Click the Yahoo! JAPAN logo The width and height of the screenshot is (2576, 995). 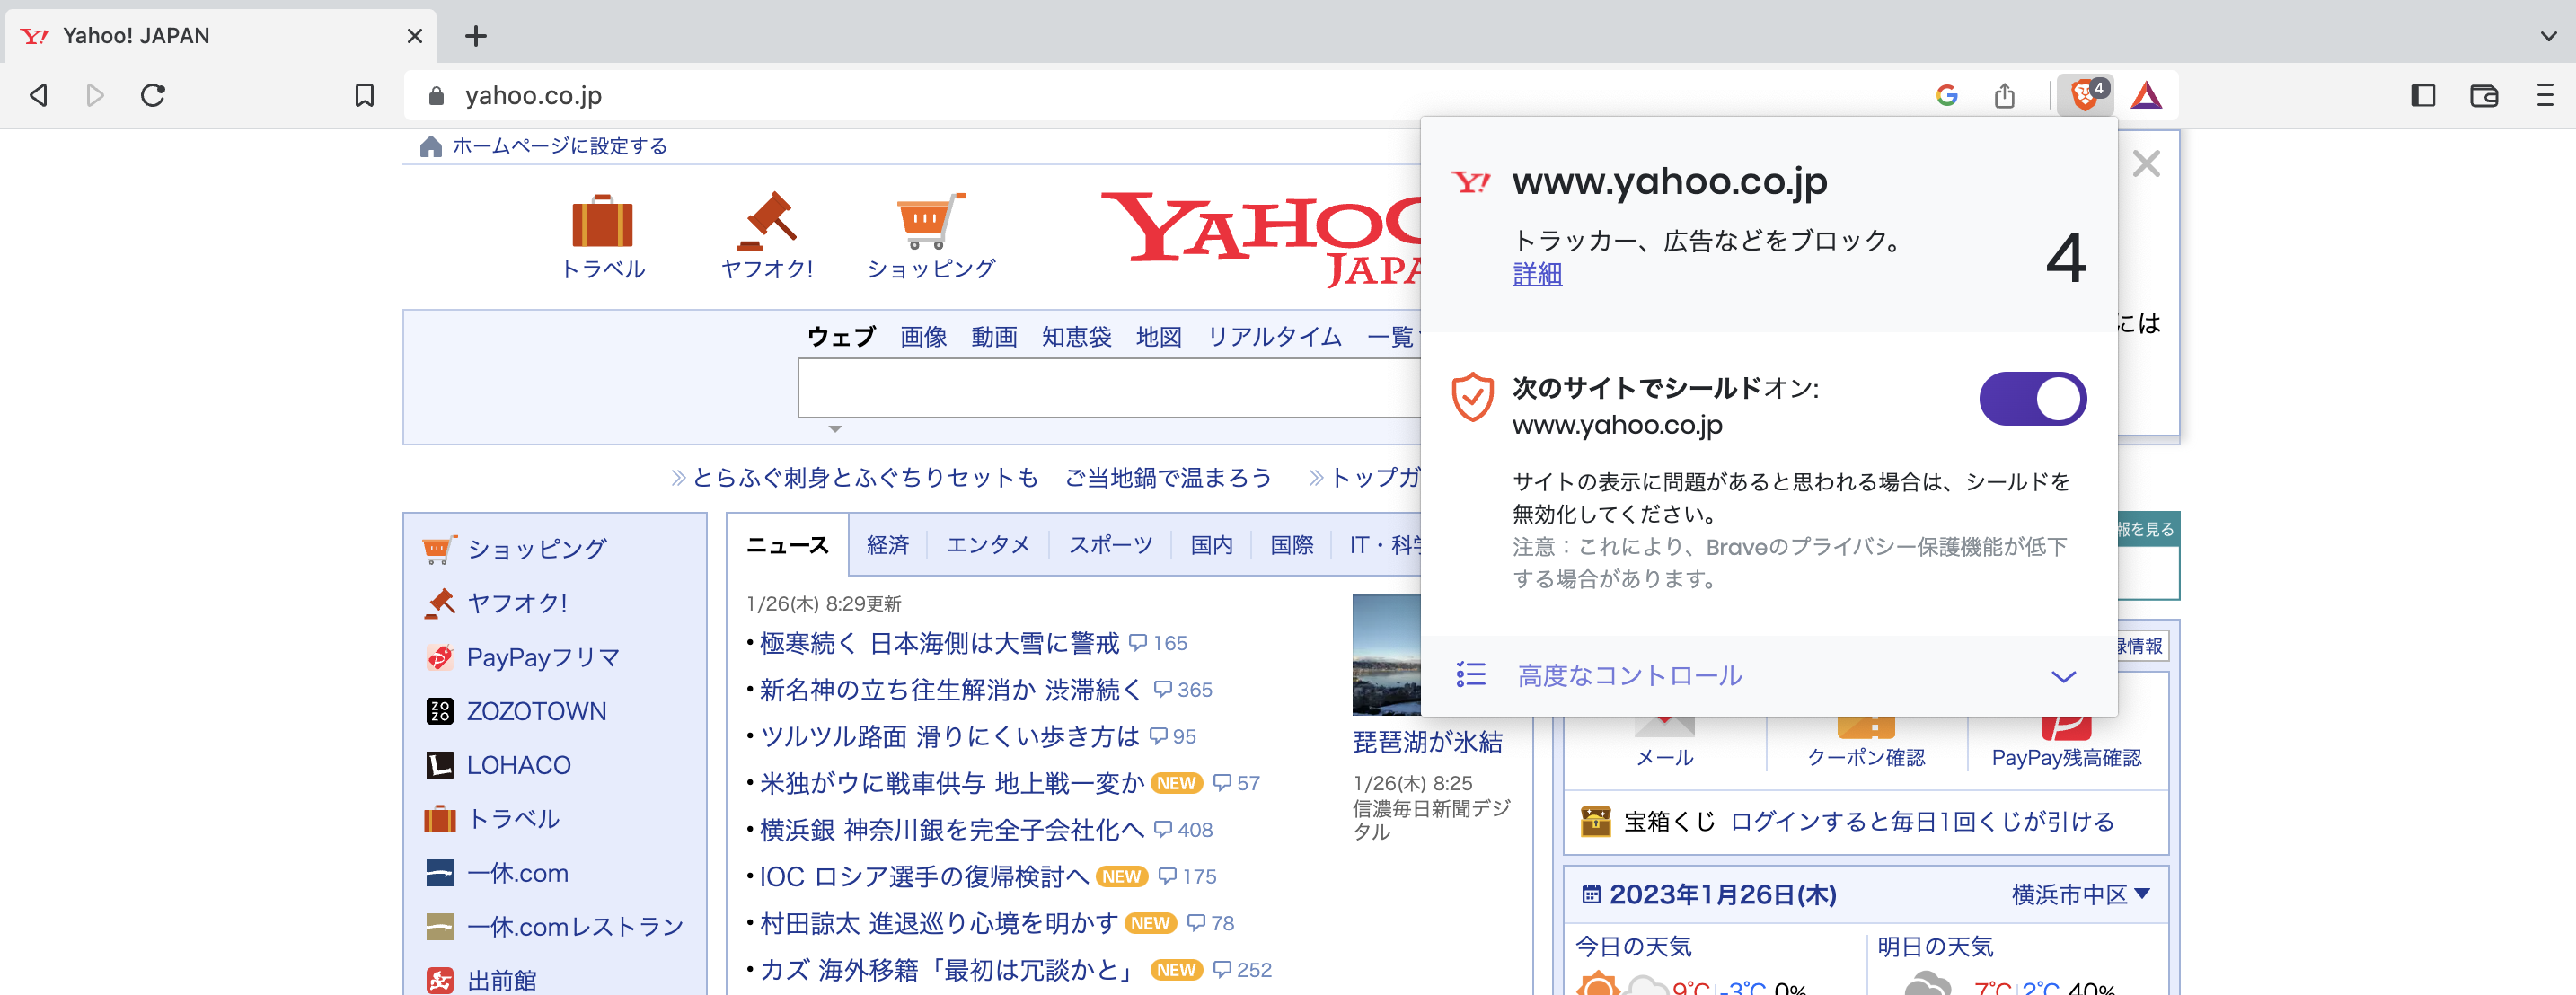coord(1261,238)
